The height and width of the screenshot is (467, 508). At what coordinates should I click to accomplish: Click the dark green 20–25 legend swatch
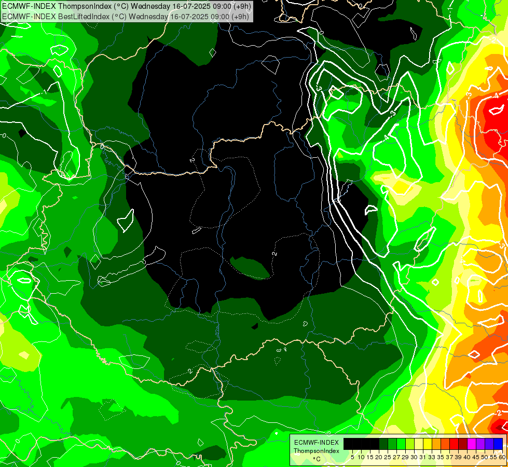click(x=383, y=444)
